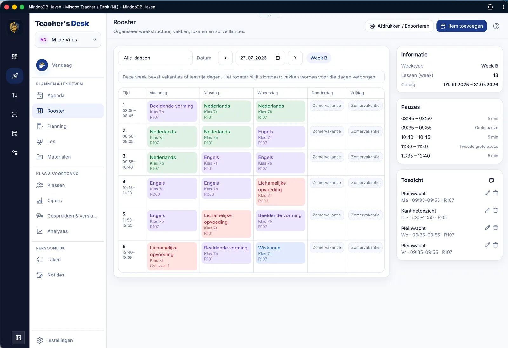Go to next week with right arrow
The height and width of the screenshot is (348, 508).
[x=295, y=58]
